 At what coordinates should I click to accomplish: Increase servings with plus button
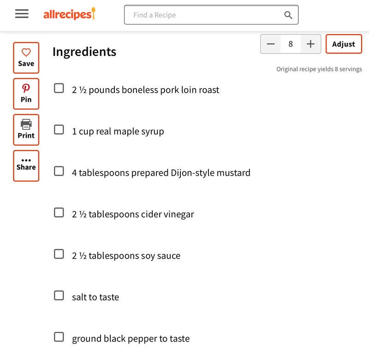click(x=310, y=44)
